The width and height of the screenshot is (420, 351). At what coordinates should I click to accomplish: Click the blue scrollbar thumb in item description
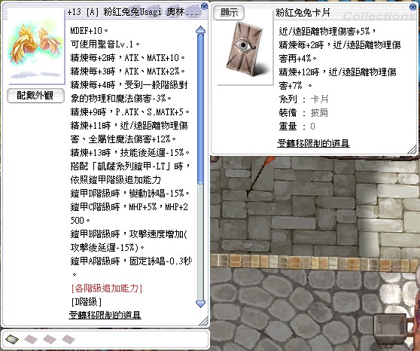[x=201, y=108]
